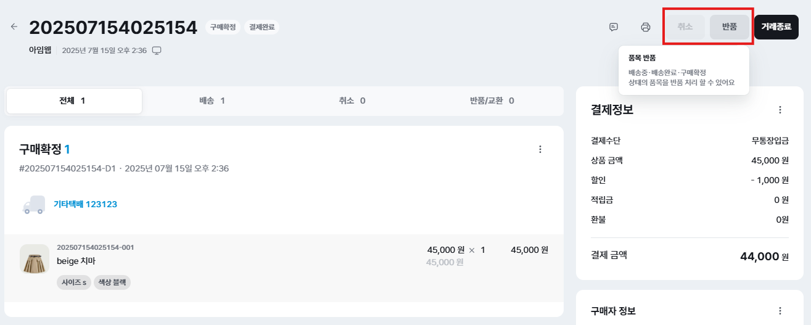This screenshot has width=811, height=325.
Task: Click the beige skirt product thumbnail
Action: point(35,259)
